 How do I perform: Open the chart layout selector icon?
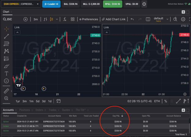click(x=148, y=19)
